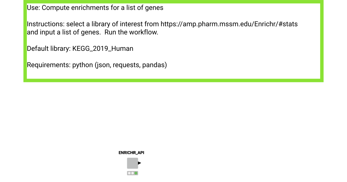The height and width of the screenshot is (182, 347).
Task: Click the green executed status light
Action: tap(136, 173)
